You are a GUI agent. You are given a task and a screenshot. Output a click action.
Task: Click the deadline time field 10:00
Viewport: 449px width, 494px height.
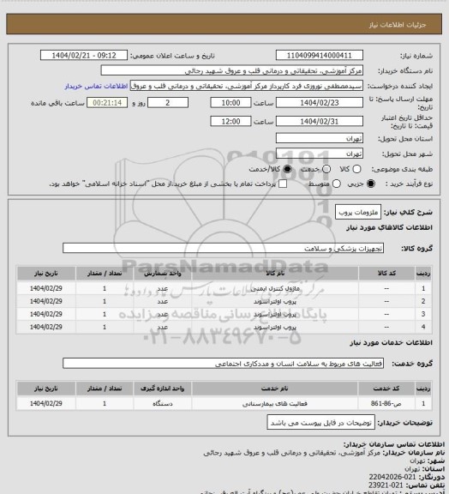click(x=230, y=103)
